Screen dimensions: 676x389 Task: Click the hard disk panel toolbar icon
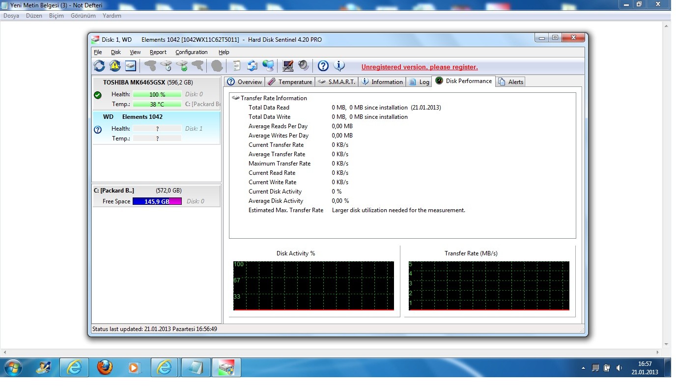(130, 66)
